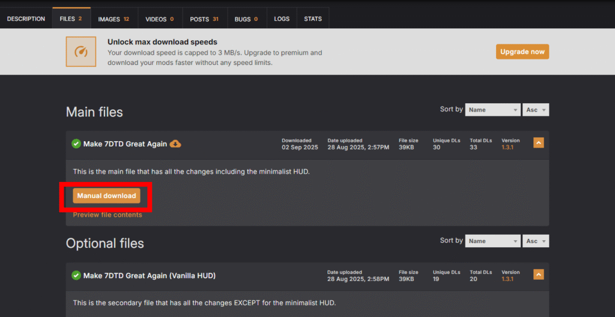Screen dimensions: 615x317
Task: Click orange cloud download icon on main file
Action: click(175, 144)
